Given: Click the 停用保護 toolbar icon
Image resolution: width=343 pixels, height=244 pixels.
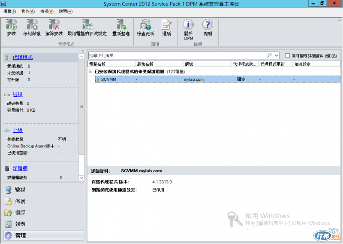Looking at the screenshot, I should [32, 24].
